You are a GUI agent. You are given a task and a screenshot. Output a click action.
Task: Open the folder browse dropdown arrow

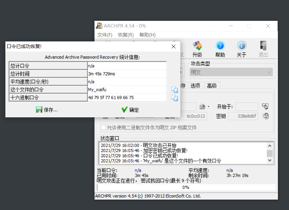(208, 107)
